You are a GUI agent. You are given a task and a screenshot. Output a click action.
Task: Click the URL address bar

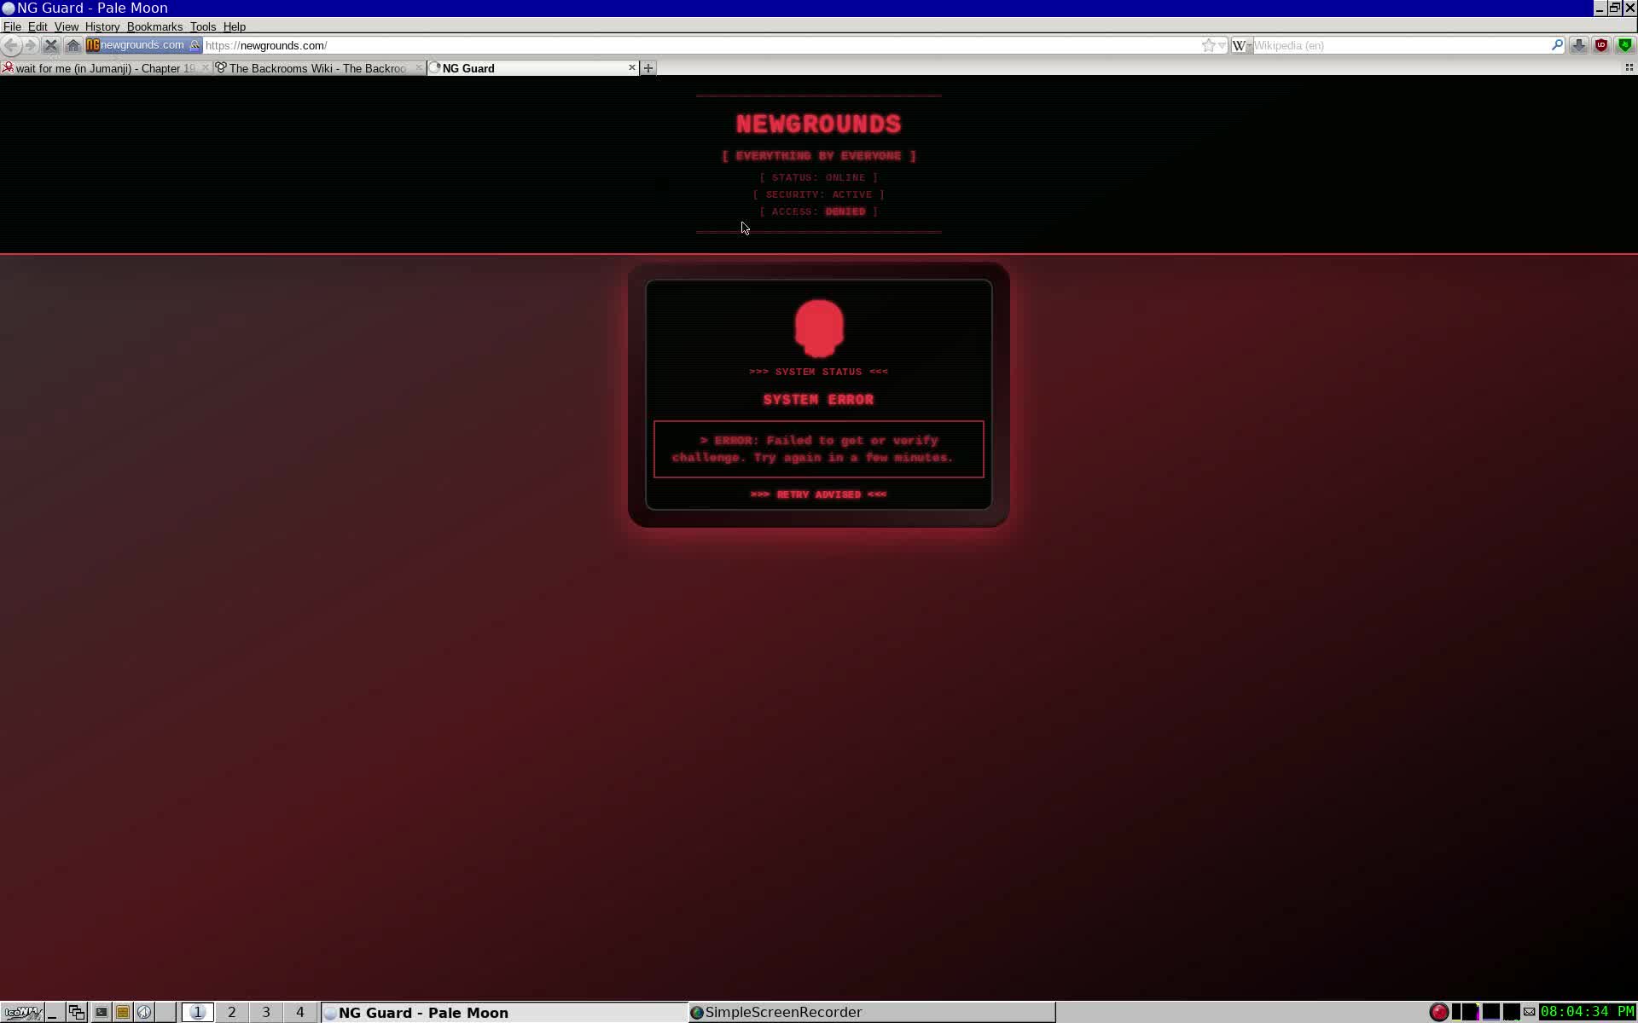click(700, 45)
